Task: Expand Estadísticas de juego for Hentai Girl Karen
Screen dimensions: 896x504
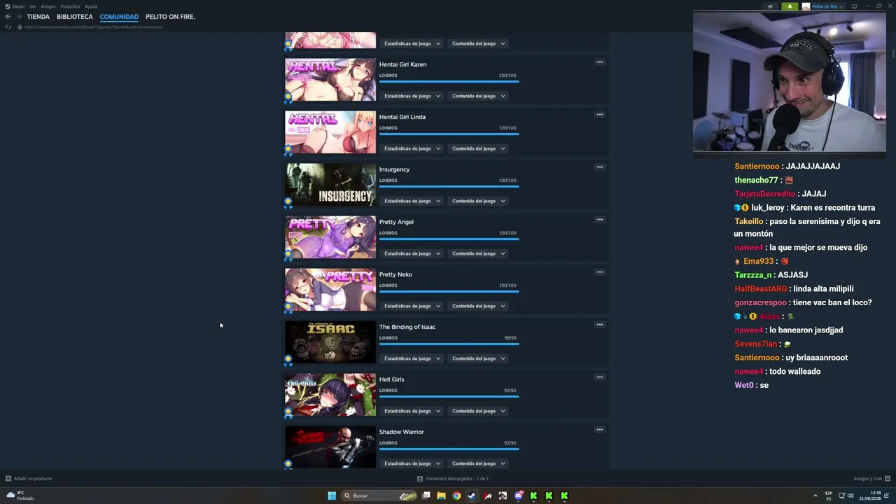Action: click(x=412, y=96)
